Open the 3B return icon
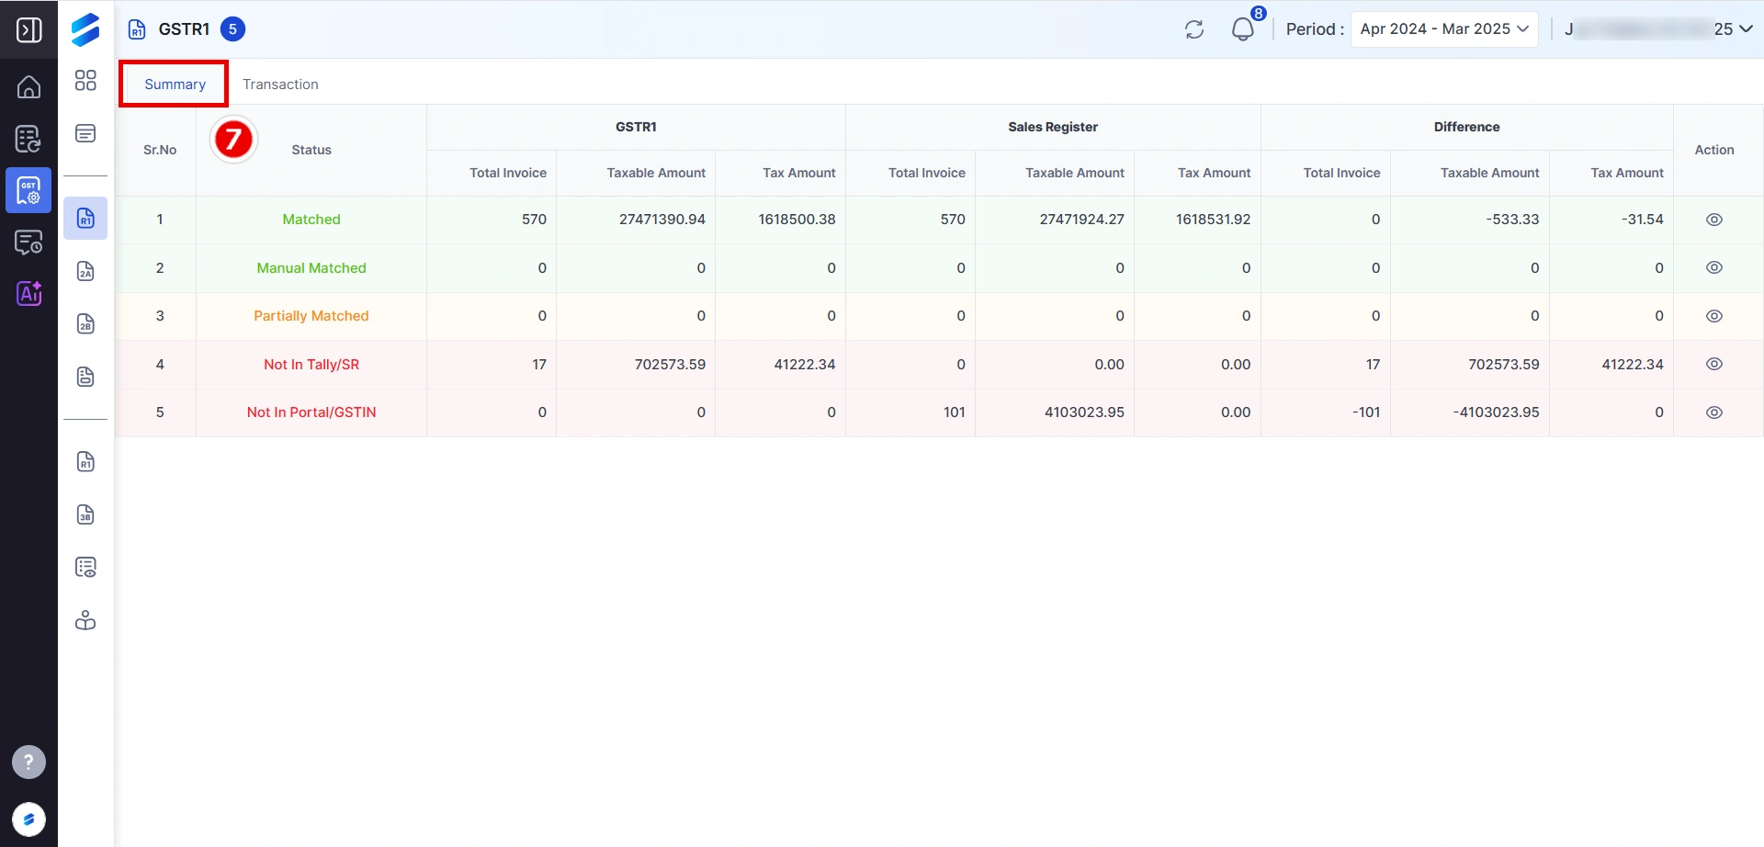Image resolution: width=1764 pixels, height=847 pixels. [85, 514]
